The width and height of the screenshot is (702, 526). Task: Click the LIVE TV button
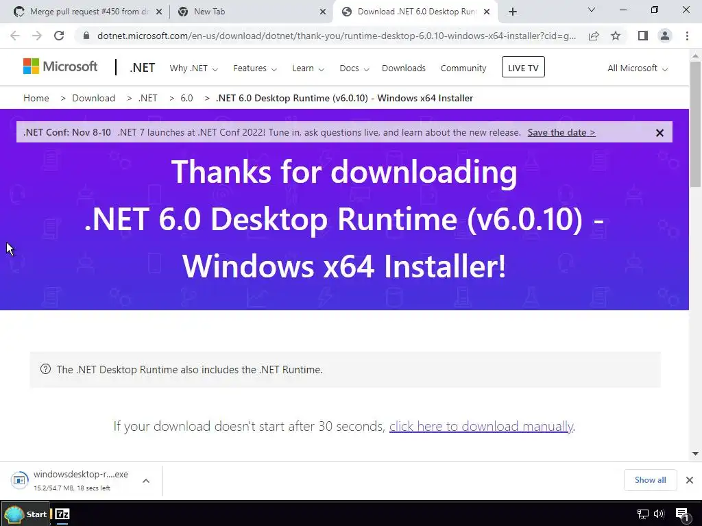pyautogui.click(x=523, y=67)
